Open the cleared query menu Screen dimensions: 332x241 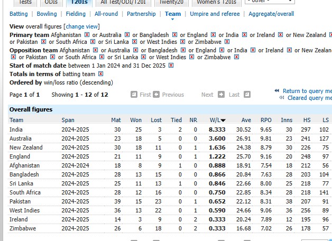coord(310,98)
